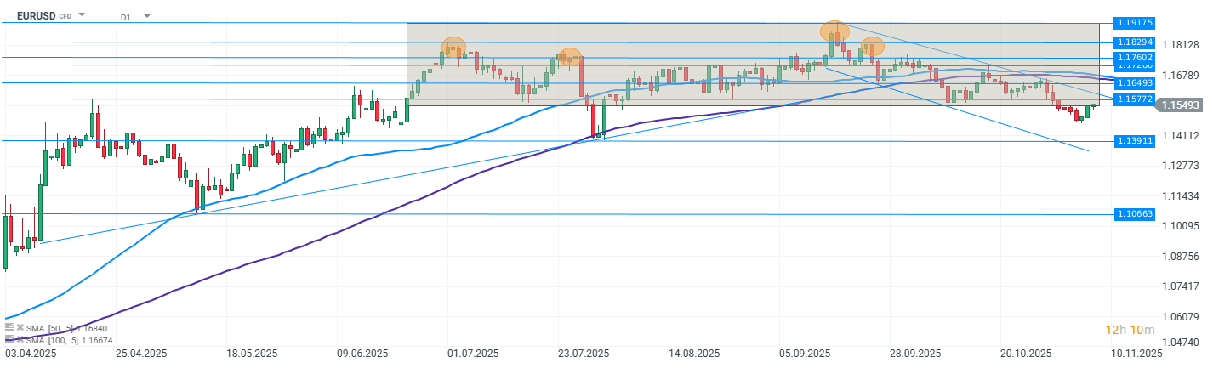Select the 1.18294 horizontal line label
This screenshot has height=368, width=1213.
(x=1135, y=42)
